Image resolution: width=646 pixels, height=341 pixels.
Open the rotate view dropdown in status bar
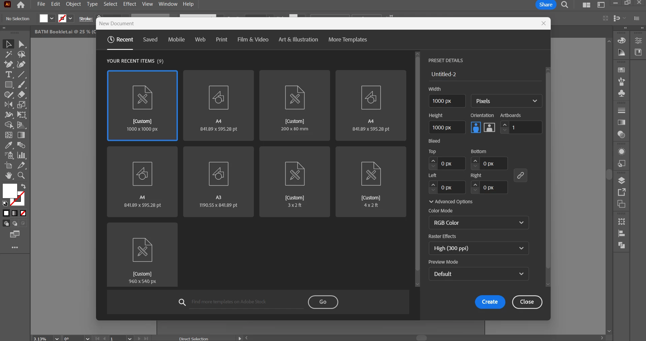pos(88,339)
